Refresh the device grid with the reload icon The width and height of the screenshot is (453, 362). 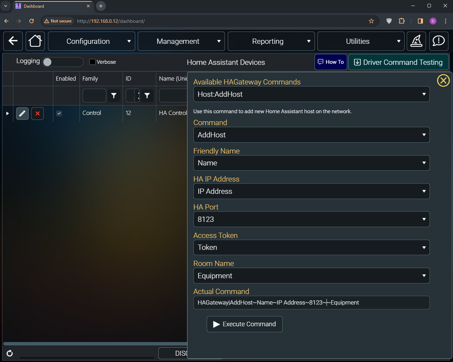(x=10, y=353)
